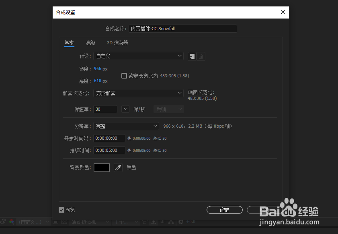Screen dimensions: 338x234
Task: Click the exposure value +0.0
Action: [x=191, y=222]
